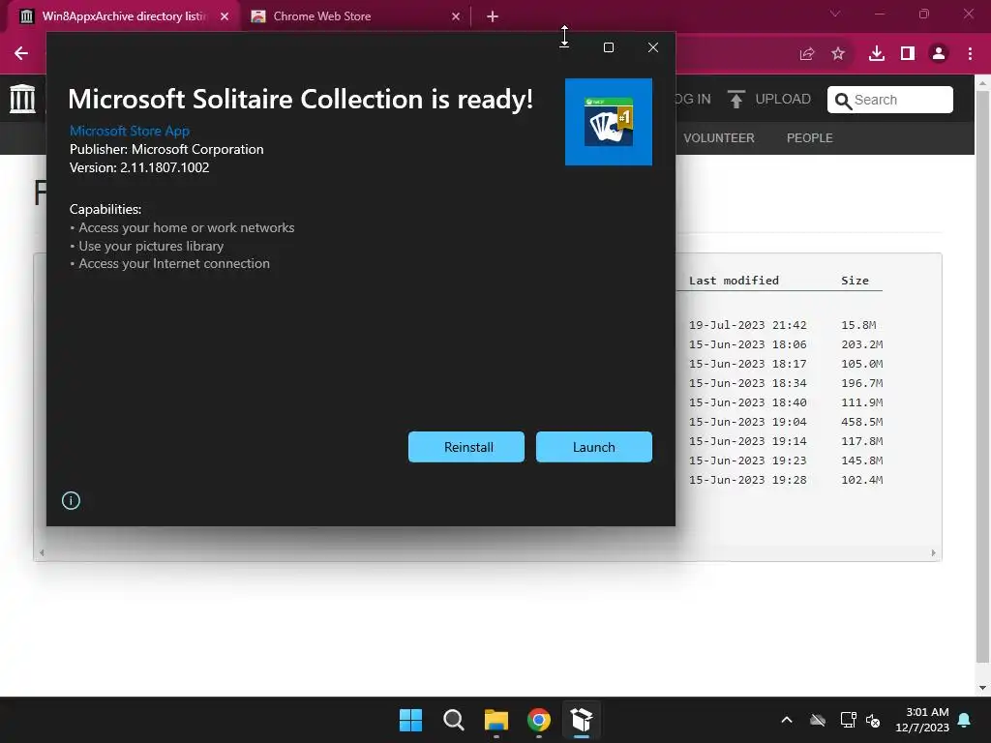This screenshot has width=991, height=743.
Task: Select the 102.4M size entry
Action: 861,480
